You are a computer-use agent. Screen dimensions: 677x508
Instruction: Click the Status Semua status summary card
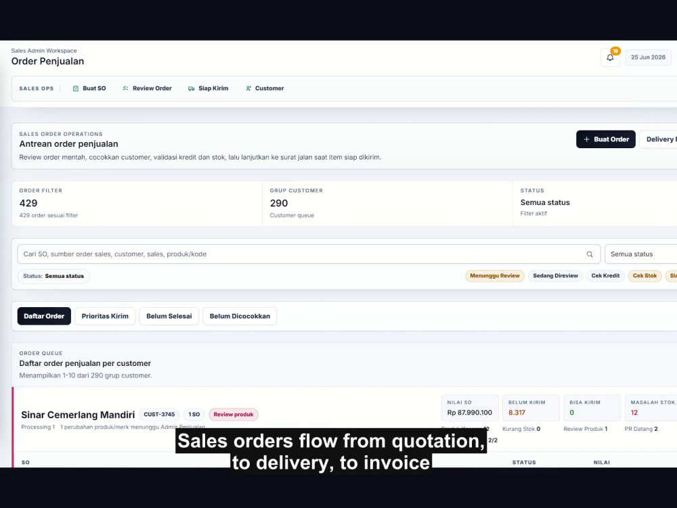(595, 203)
